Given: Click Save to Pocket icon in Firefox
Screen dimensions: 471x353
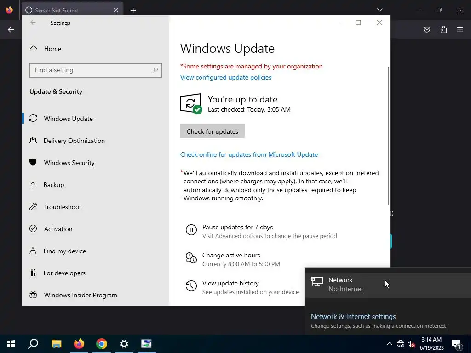Looking at the screenshot, I should pyautogui.click(x=427, y=29).
